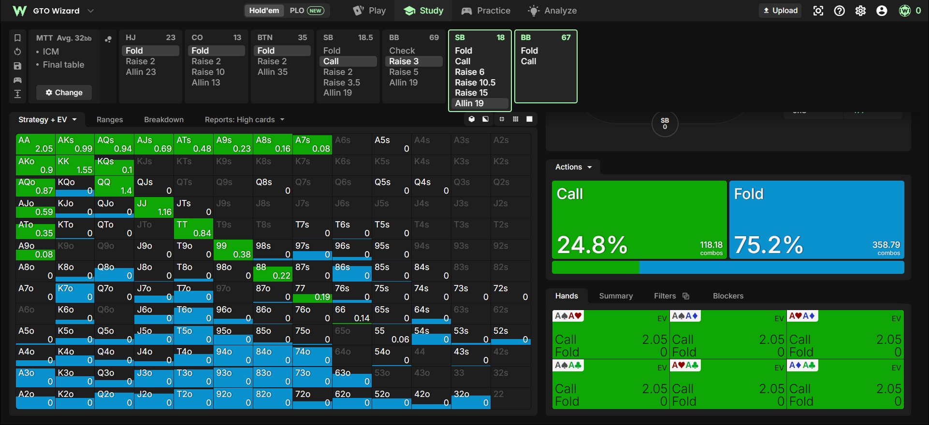Viewport: 929px width, 425px height.
Task: Open the Actions dropdown
Action: click(573, 167)
